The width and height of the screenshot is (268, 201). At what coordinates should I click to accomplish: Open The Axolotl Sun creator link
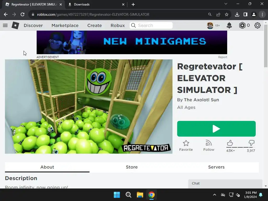(x=201, y=100)
